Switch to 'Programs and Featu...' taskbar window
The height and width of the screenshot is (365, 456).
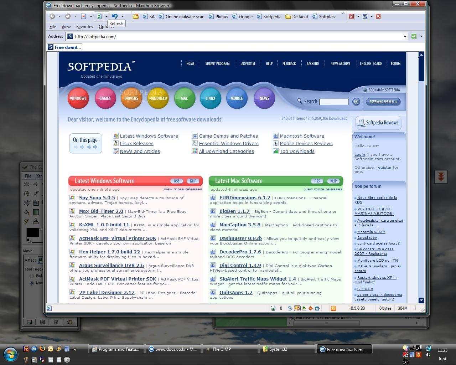pos(116,349)
